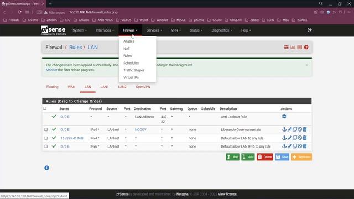Copy the Default allow LAN to any rule
The image size is (354, 199).
pos(295,138)
